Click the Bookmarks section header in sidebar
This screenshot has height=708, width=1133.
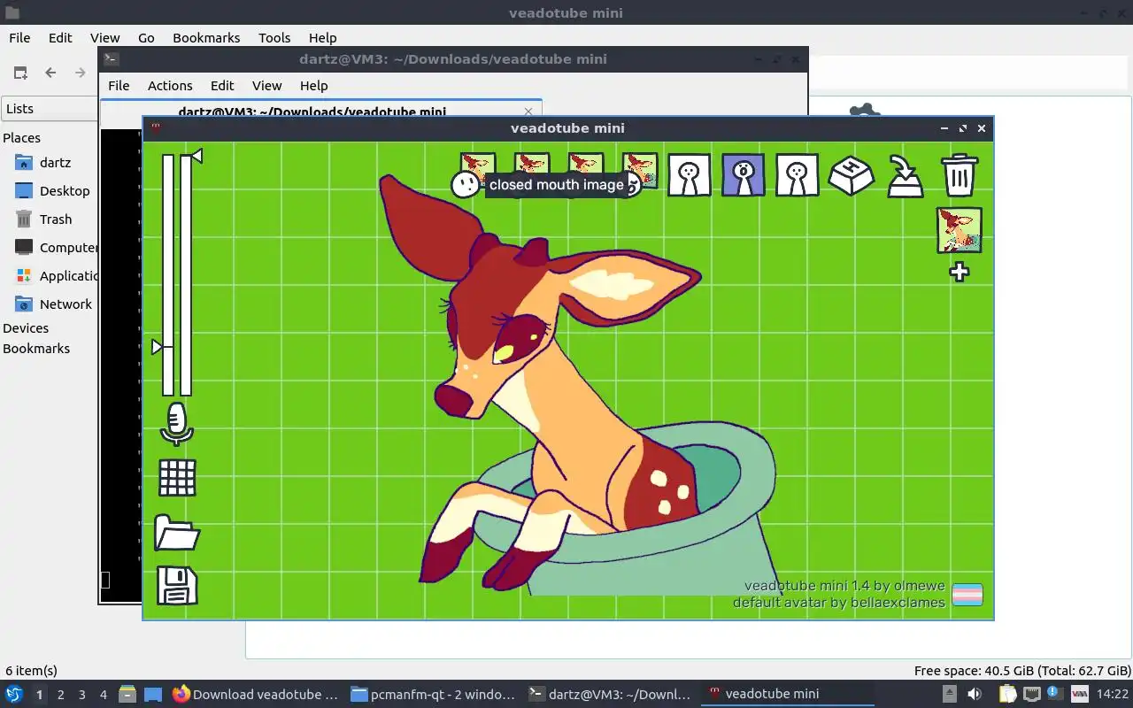(36, 349)
